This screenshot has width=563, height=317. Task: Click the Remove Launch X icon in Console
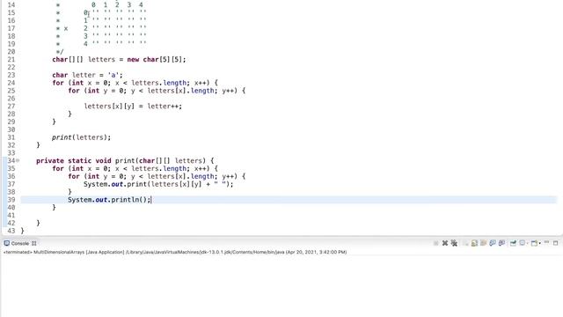445,243
